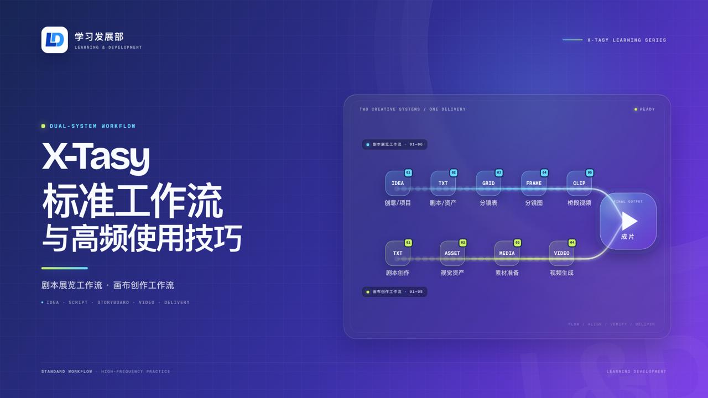Click the 01 badge on IDEA node
This screenshot has height=398, width=708.
coord(408,172)
